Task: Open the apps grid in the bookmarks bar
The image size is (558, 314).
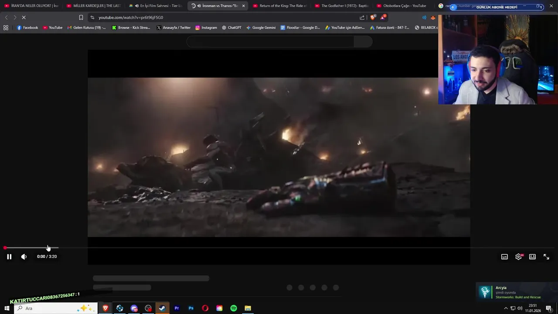Action: [x=6, y=27]
